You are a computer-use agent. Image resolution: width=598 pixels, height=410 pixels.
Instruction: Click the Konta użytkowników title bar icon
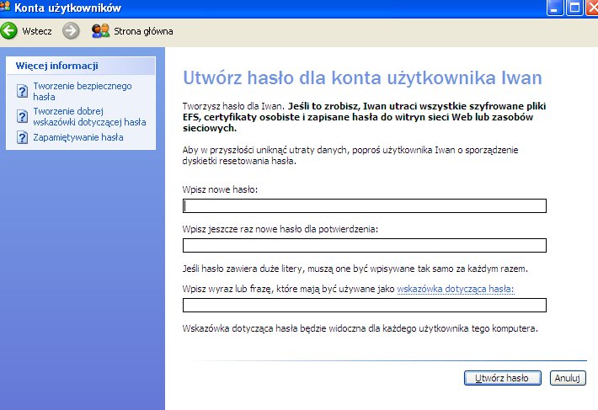7,8
